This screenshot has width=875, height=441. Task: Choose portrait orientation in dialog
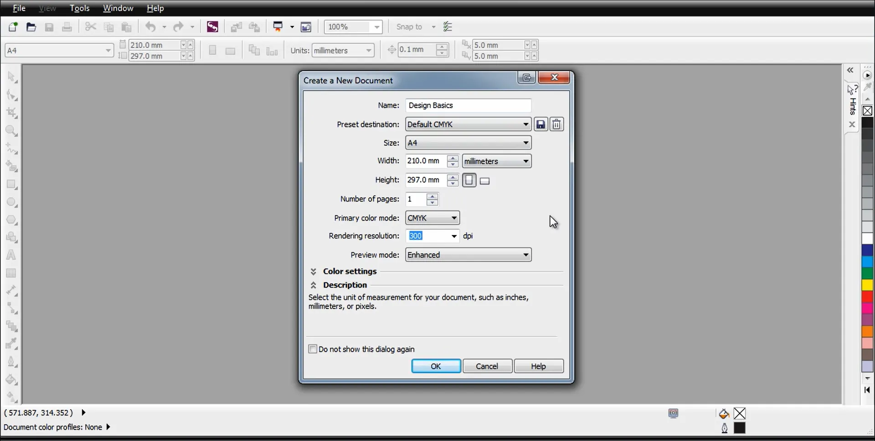tap(469, 180)
